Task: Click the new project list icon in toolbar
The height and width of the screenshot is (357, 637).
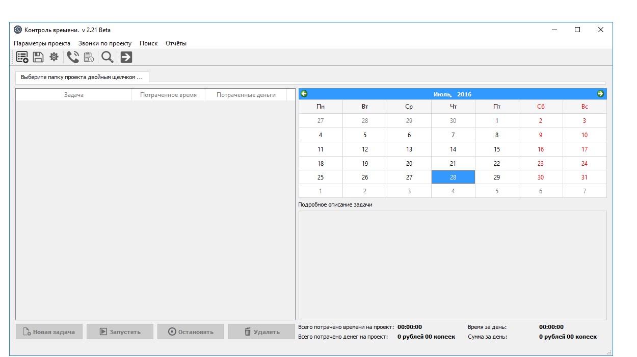Action: 22,57
